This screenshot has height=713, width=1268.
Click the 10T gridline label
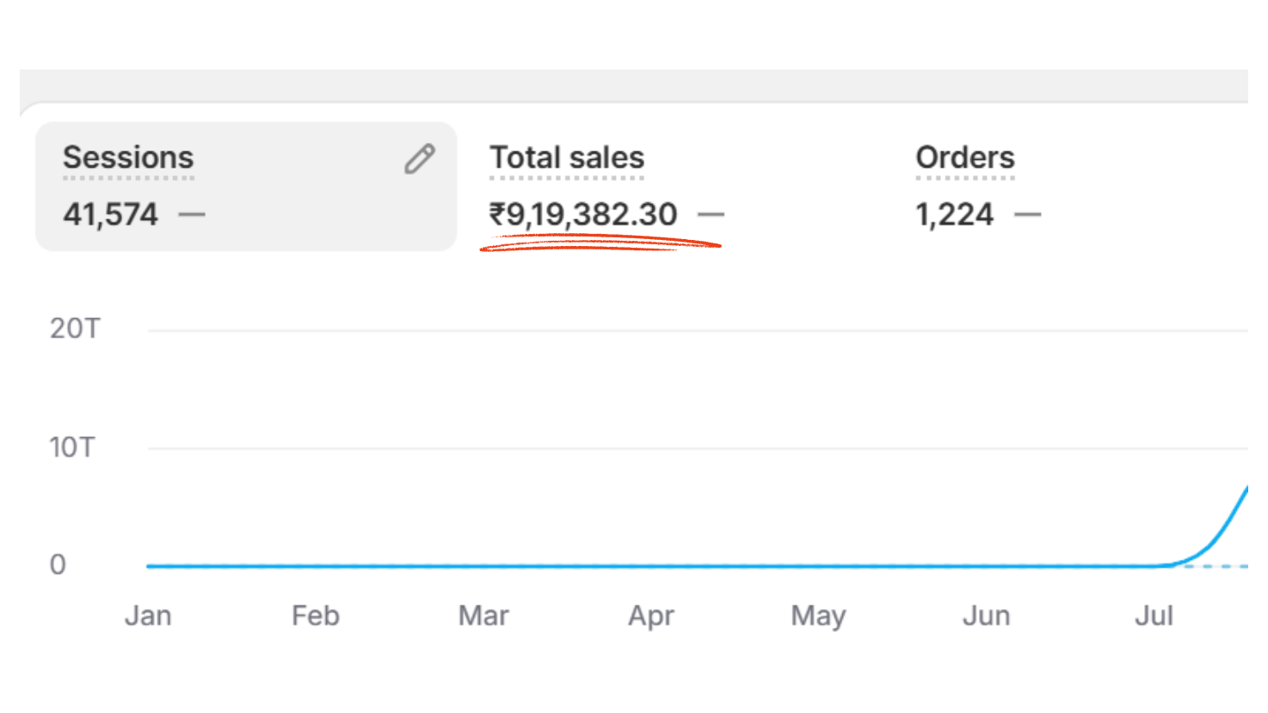pyautogui.click(x=72, y=447)
